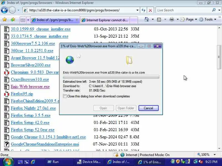Switch to the Run taskbar window
This screenshot has width=222, height=166.
pos(59,162)
